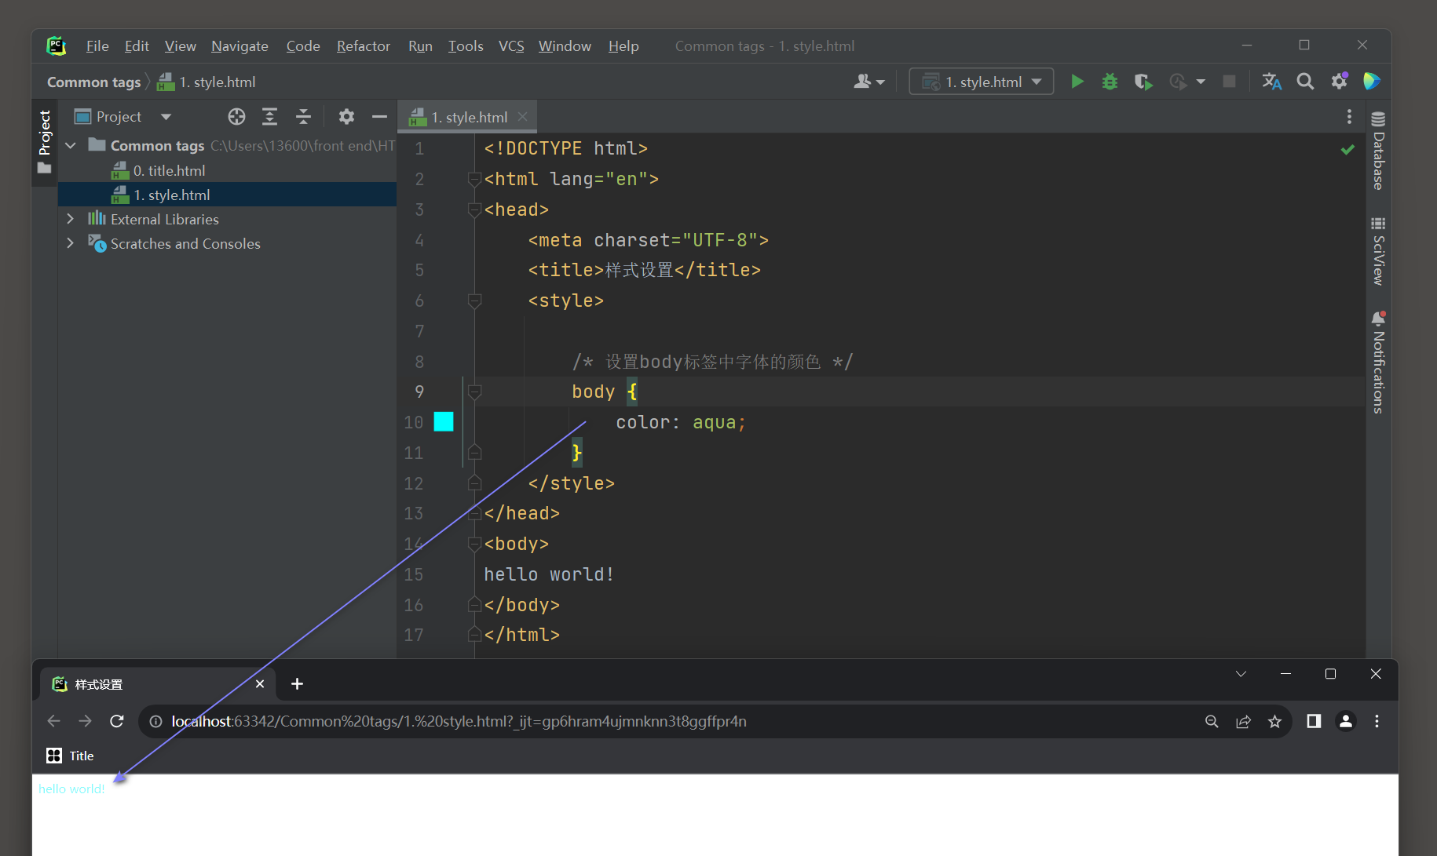Select opened file locate target icon

[236, 117]
